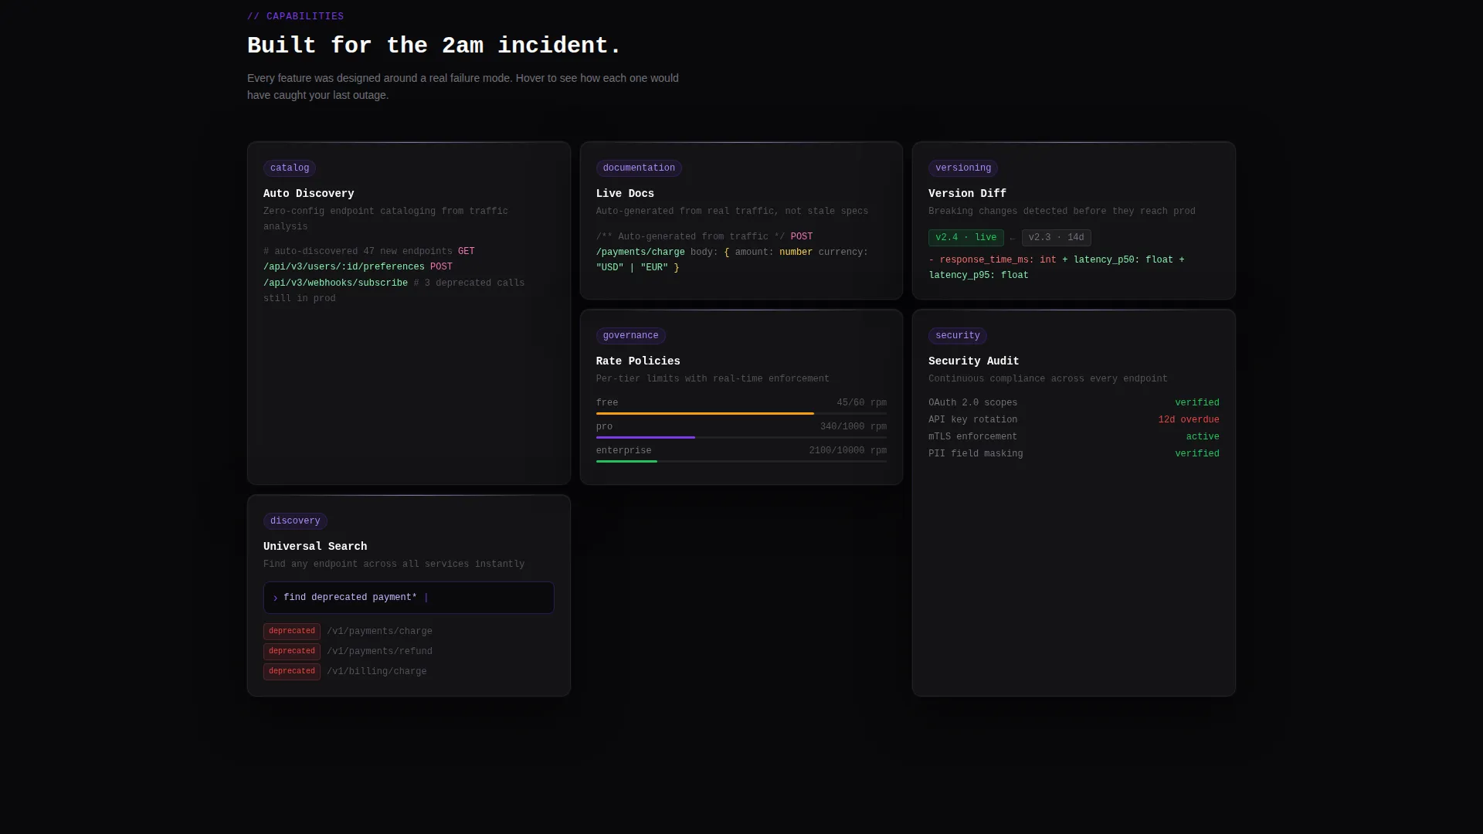Select the /v1/billing/charge search result
This screenshot has height=834, width=1483.
376,672
